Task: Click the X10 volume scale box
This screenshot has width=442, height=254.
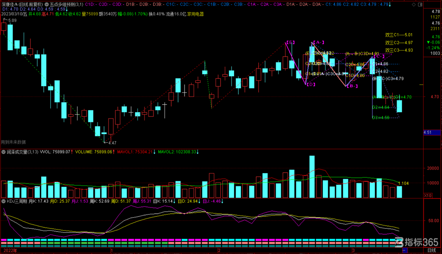Action: 428,196
